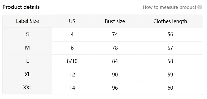
Task: Click the Bust size column header
Action: [115, 21]
